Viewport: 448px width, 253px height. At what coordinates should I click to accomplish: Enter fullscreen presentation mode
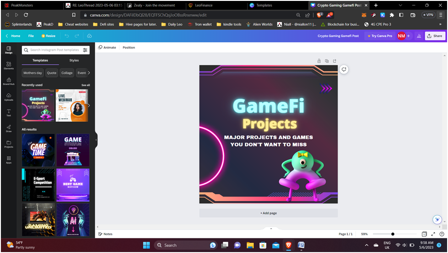433,234
